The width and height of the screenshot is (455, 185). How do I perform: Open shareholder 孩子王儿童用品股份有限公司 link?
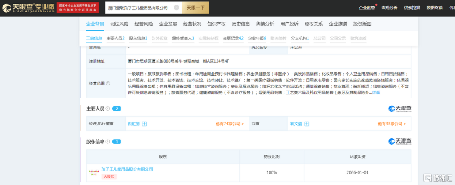127,169
